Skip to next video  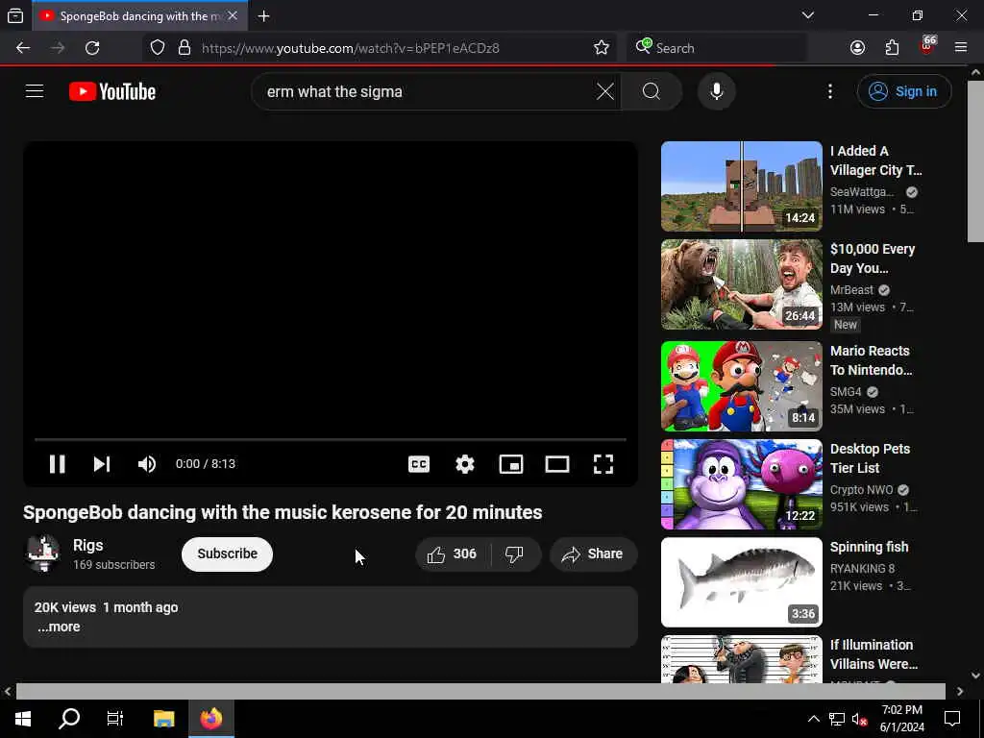(x=102, y=464)
